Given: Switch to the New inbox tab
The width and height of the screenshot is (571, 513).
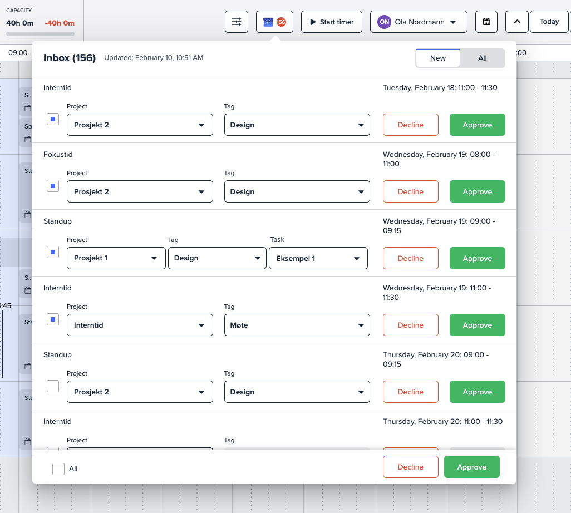Looking at the screenshot, I should [438, 58].
